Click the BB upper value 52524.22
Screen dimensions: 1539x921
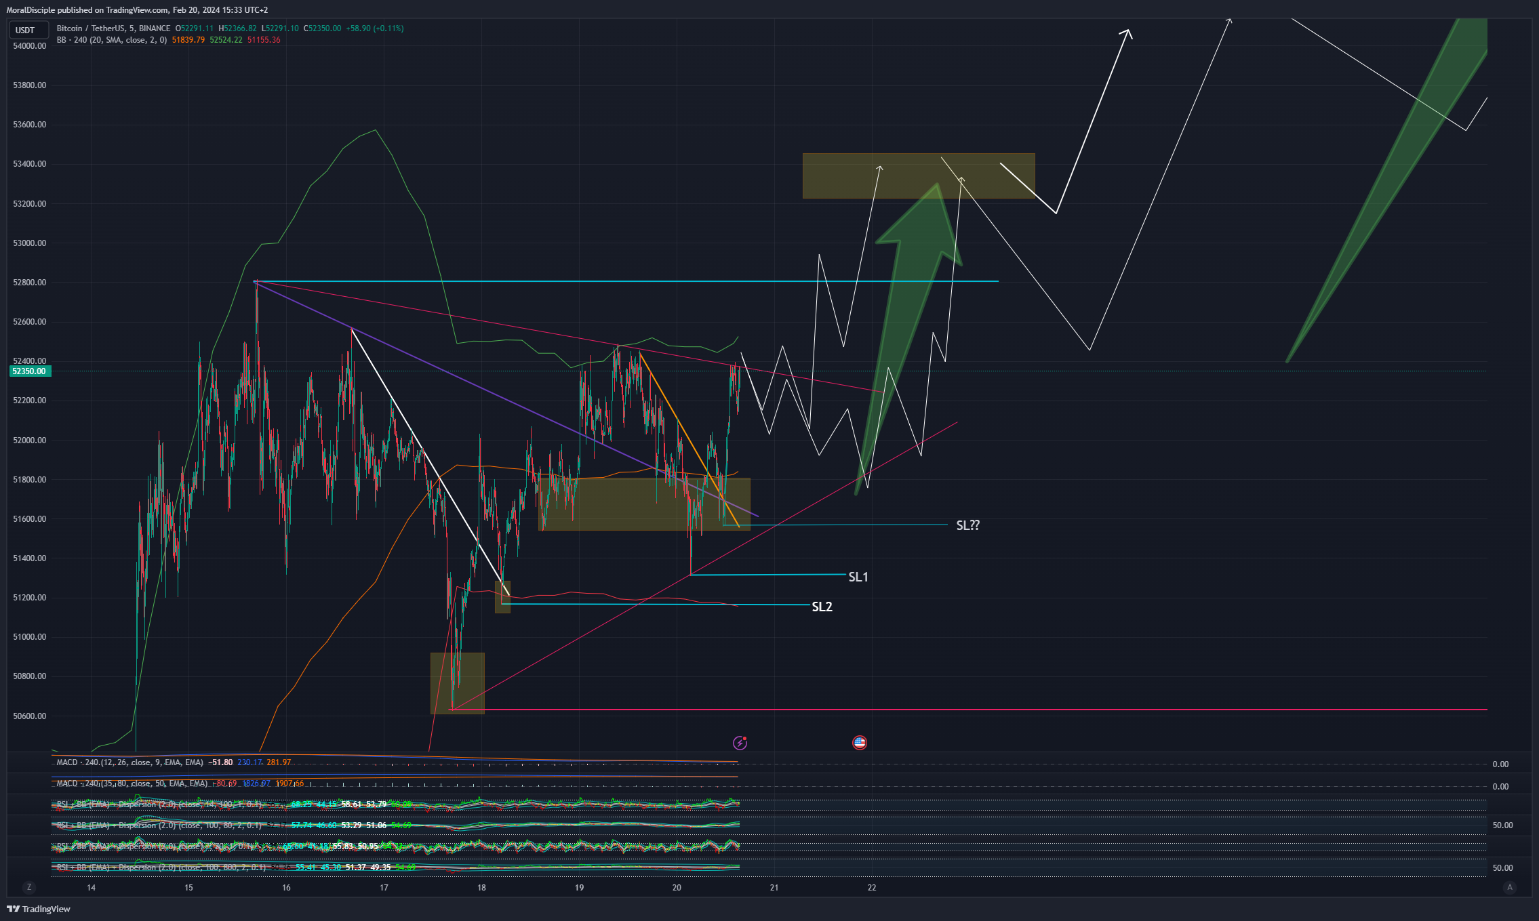click(226, 40)
